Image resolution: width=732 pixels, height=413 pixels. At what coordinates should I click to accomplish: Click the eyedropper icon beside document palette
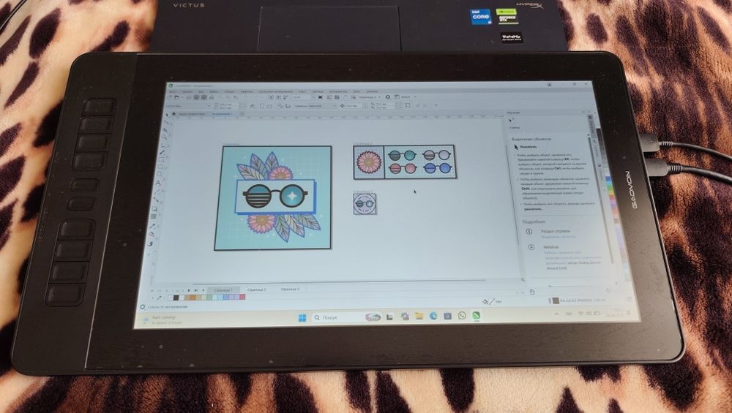[x=159, y=298]
